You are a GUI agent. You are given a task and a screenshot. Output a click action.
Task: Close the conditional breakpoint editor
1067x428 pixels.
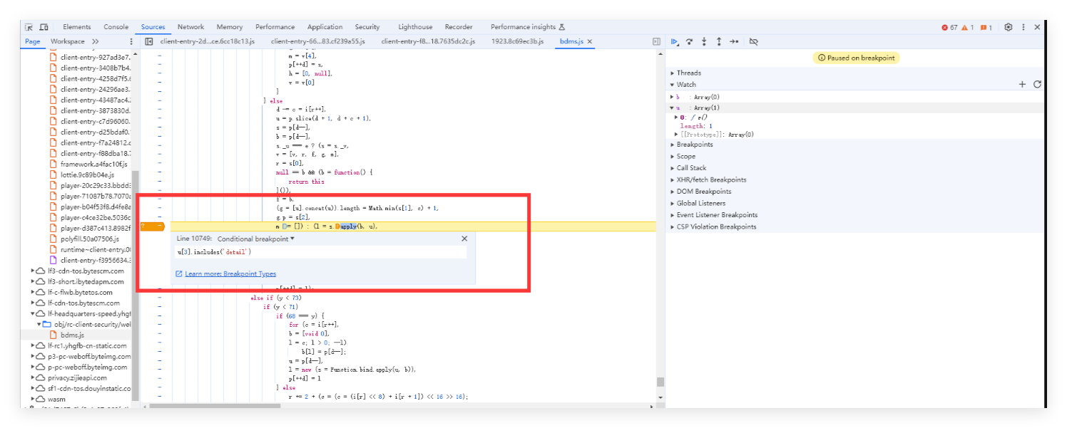[464, 239]
